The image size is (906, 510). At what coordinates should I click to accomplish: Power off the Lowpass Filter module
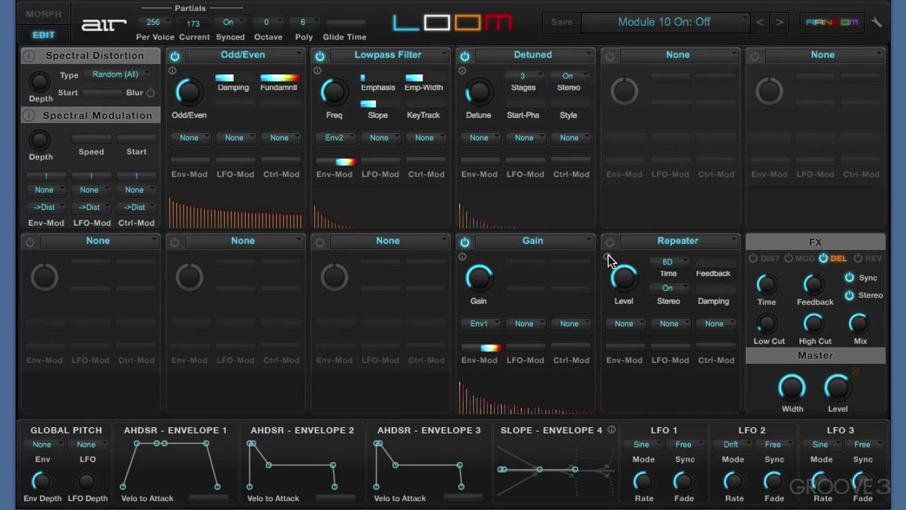(320, 56)
